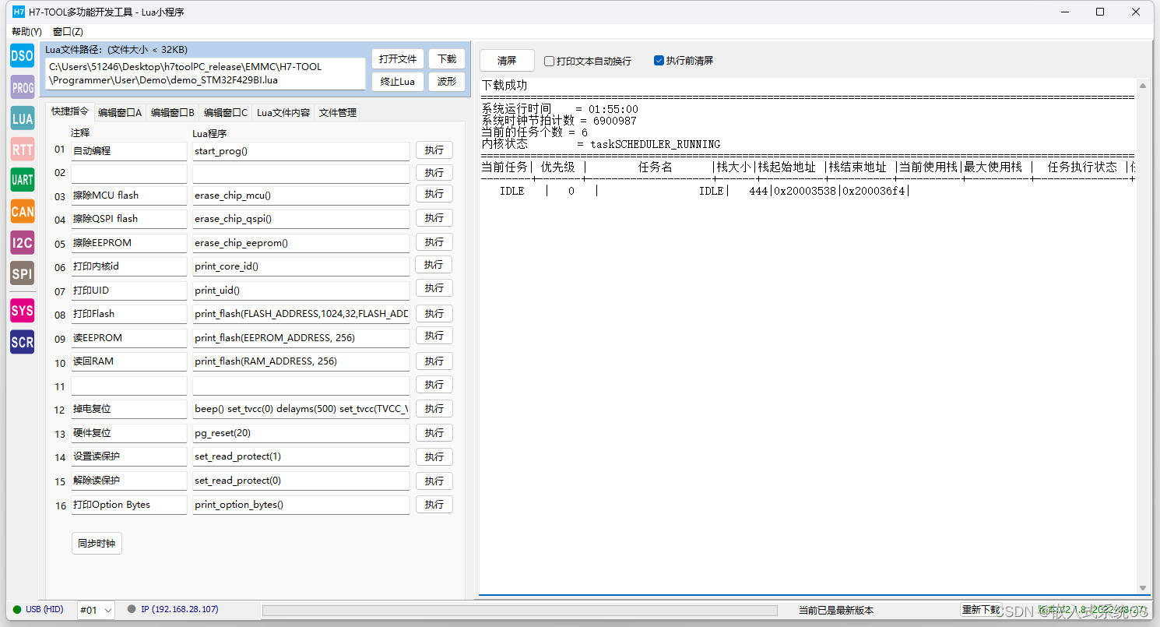This screenshot has width=1160, height=627.
Task: Click the 硬件复位 comment field
Action: (x=129, y=433)
